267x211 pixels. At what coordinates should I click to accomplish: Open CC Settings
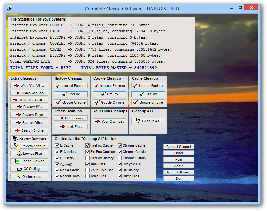pyautogui.click(x=29, y=169)
